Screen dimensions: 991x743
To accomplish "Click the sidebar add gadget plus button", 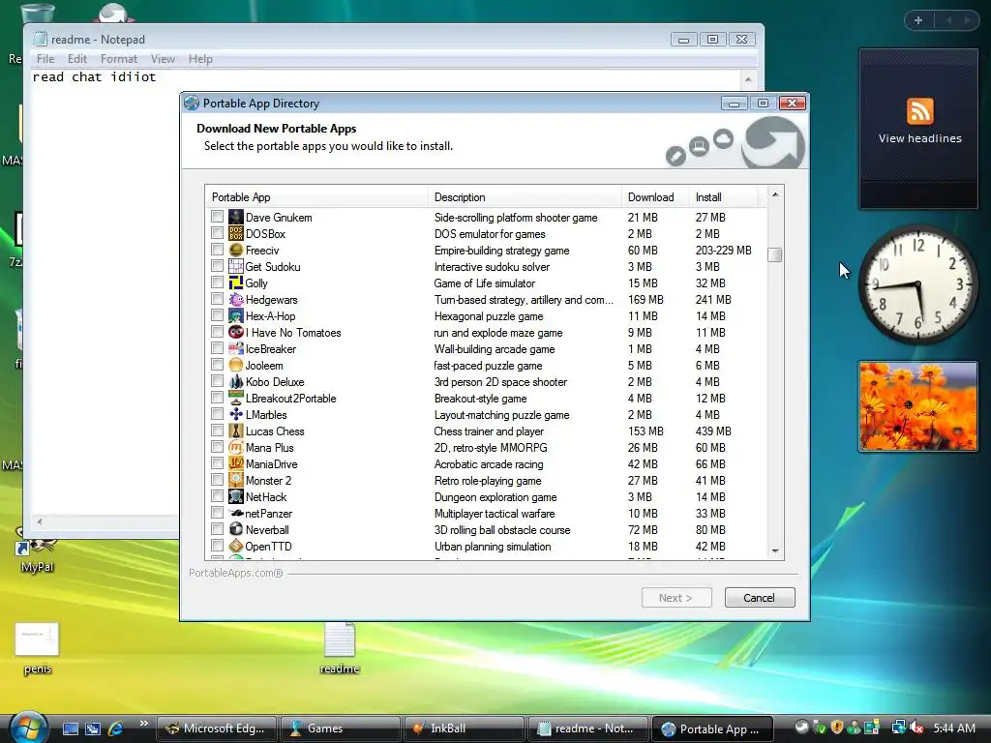I will pos(918,20).
